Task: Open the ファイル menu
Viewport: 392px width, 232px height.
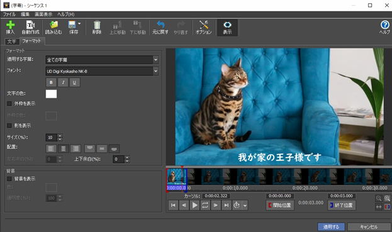Action: point(9,14)
